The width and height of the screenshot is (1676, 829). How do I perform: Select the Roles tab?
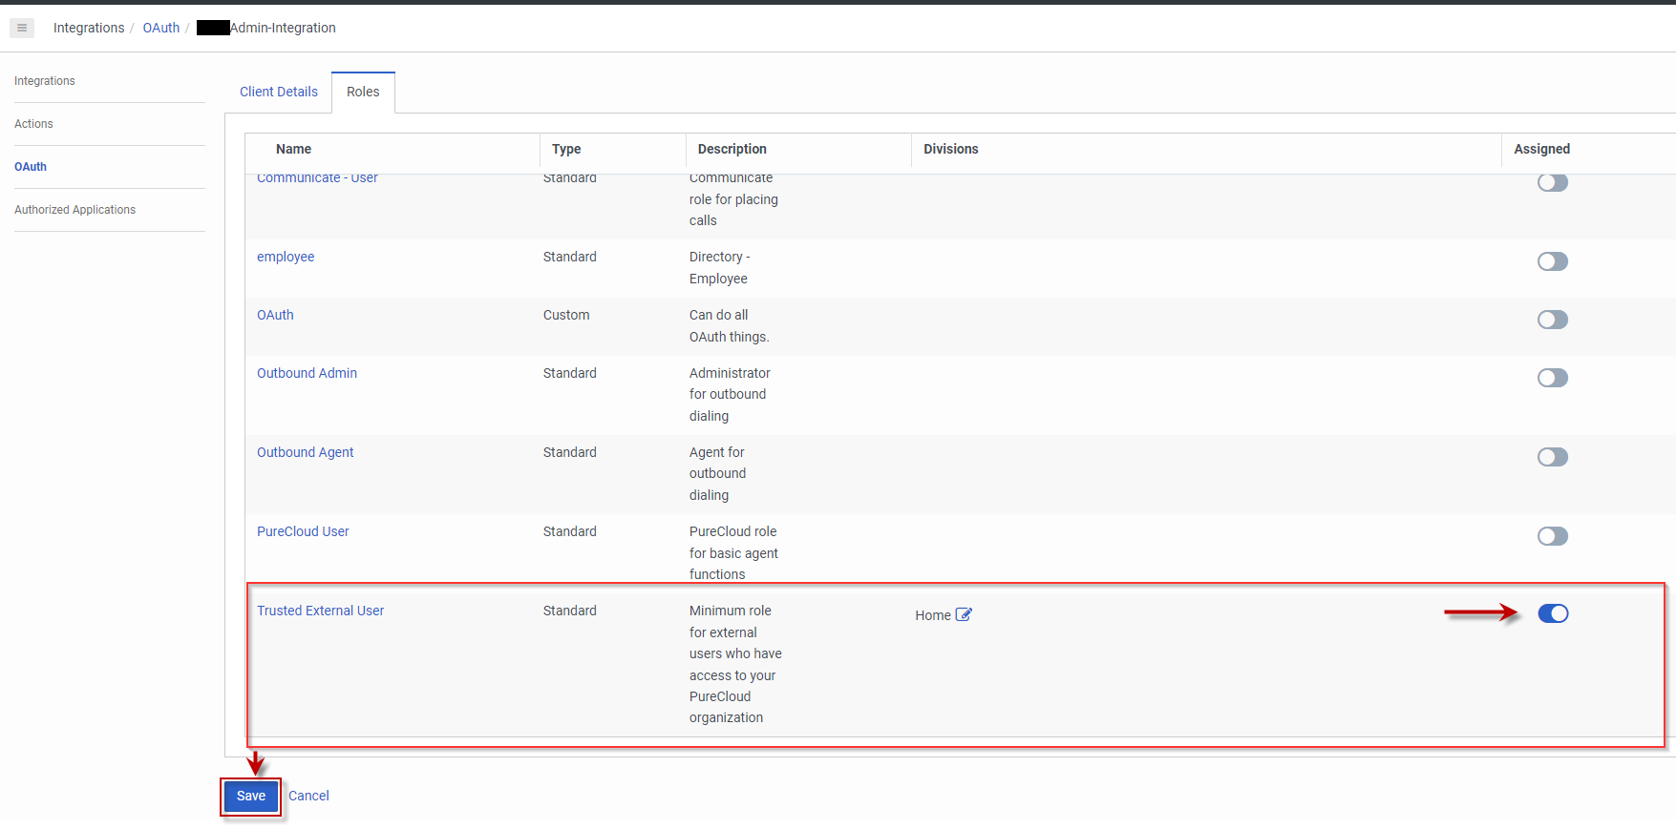pos(363,92)
